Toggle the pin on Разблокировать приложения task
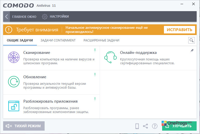 [95, 99]
